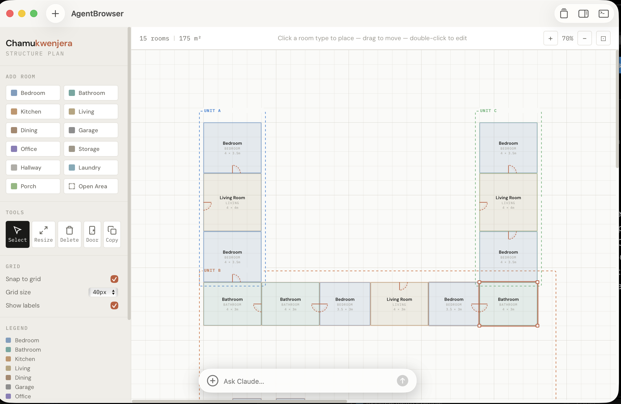Open the terminal panel icon in the titlebar
This screenshot has height=404, width=621.
pos(604,13)
